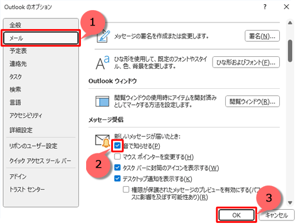Toggle タスク バーに封筒のアイコンを表示する(W) checkbox
Viewport: 297px width, 224px height.
[118, 168]
